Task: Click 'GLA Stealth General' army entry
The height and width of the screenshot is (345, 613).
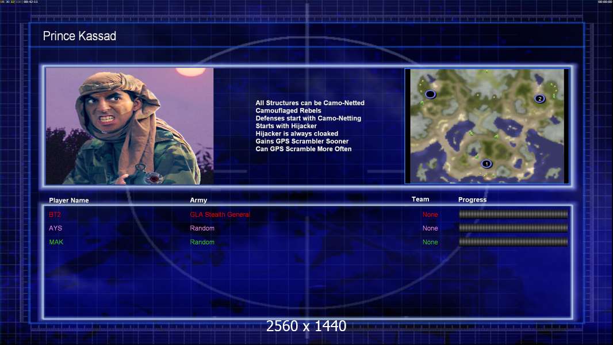Action: pyautogui.click(x=220, y=214)
